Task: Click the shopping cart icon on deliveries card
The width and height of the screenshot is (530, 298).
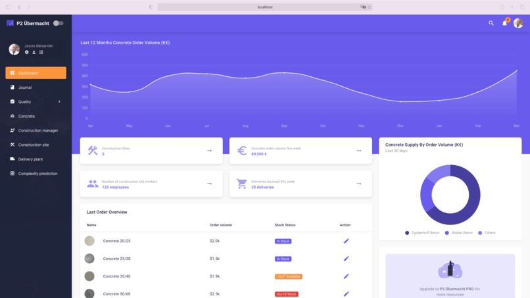Action: coord(242,184)
